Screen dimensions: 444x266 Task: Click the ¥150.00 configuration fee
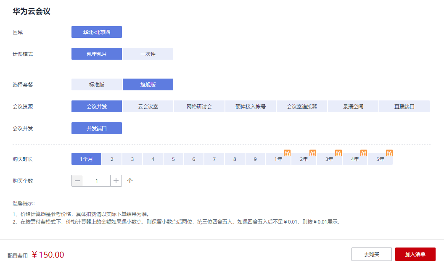pos(48,255)
